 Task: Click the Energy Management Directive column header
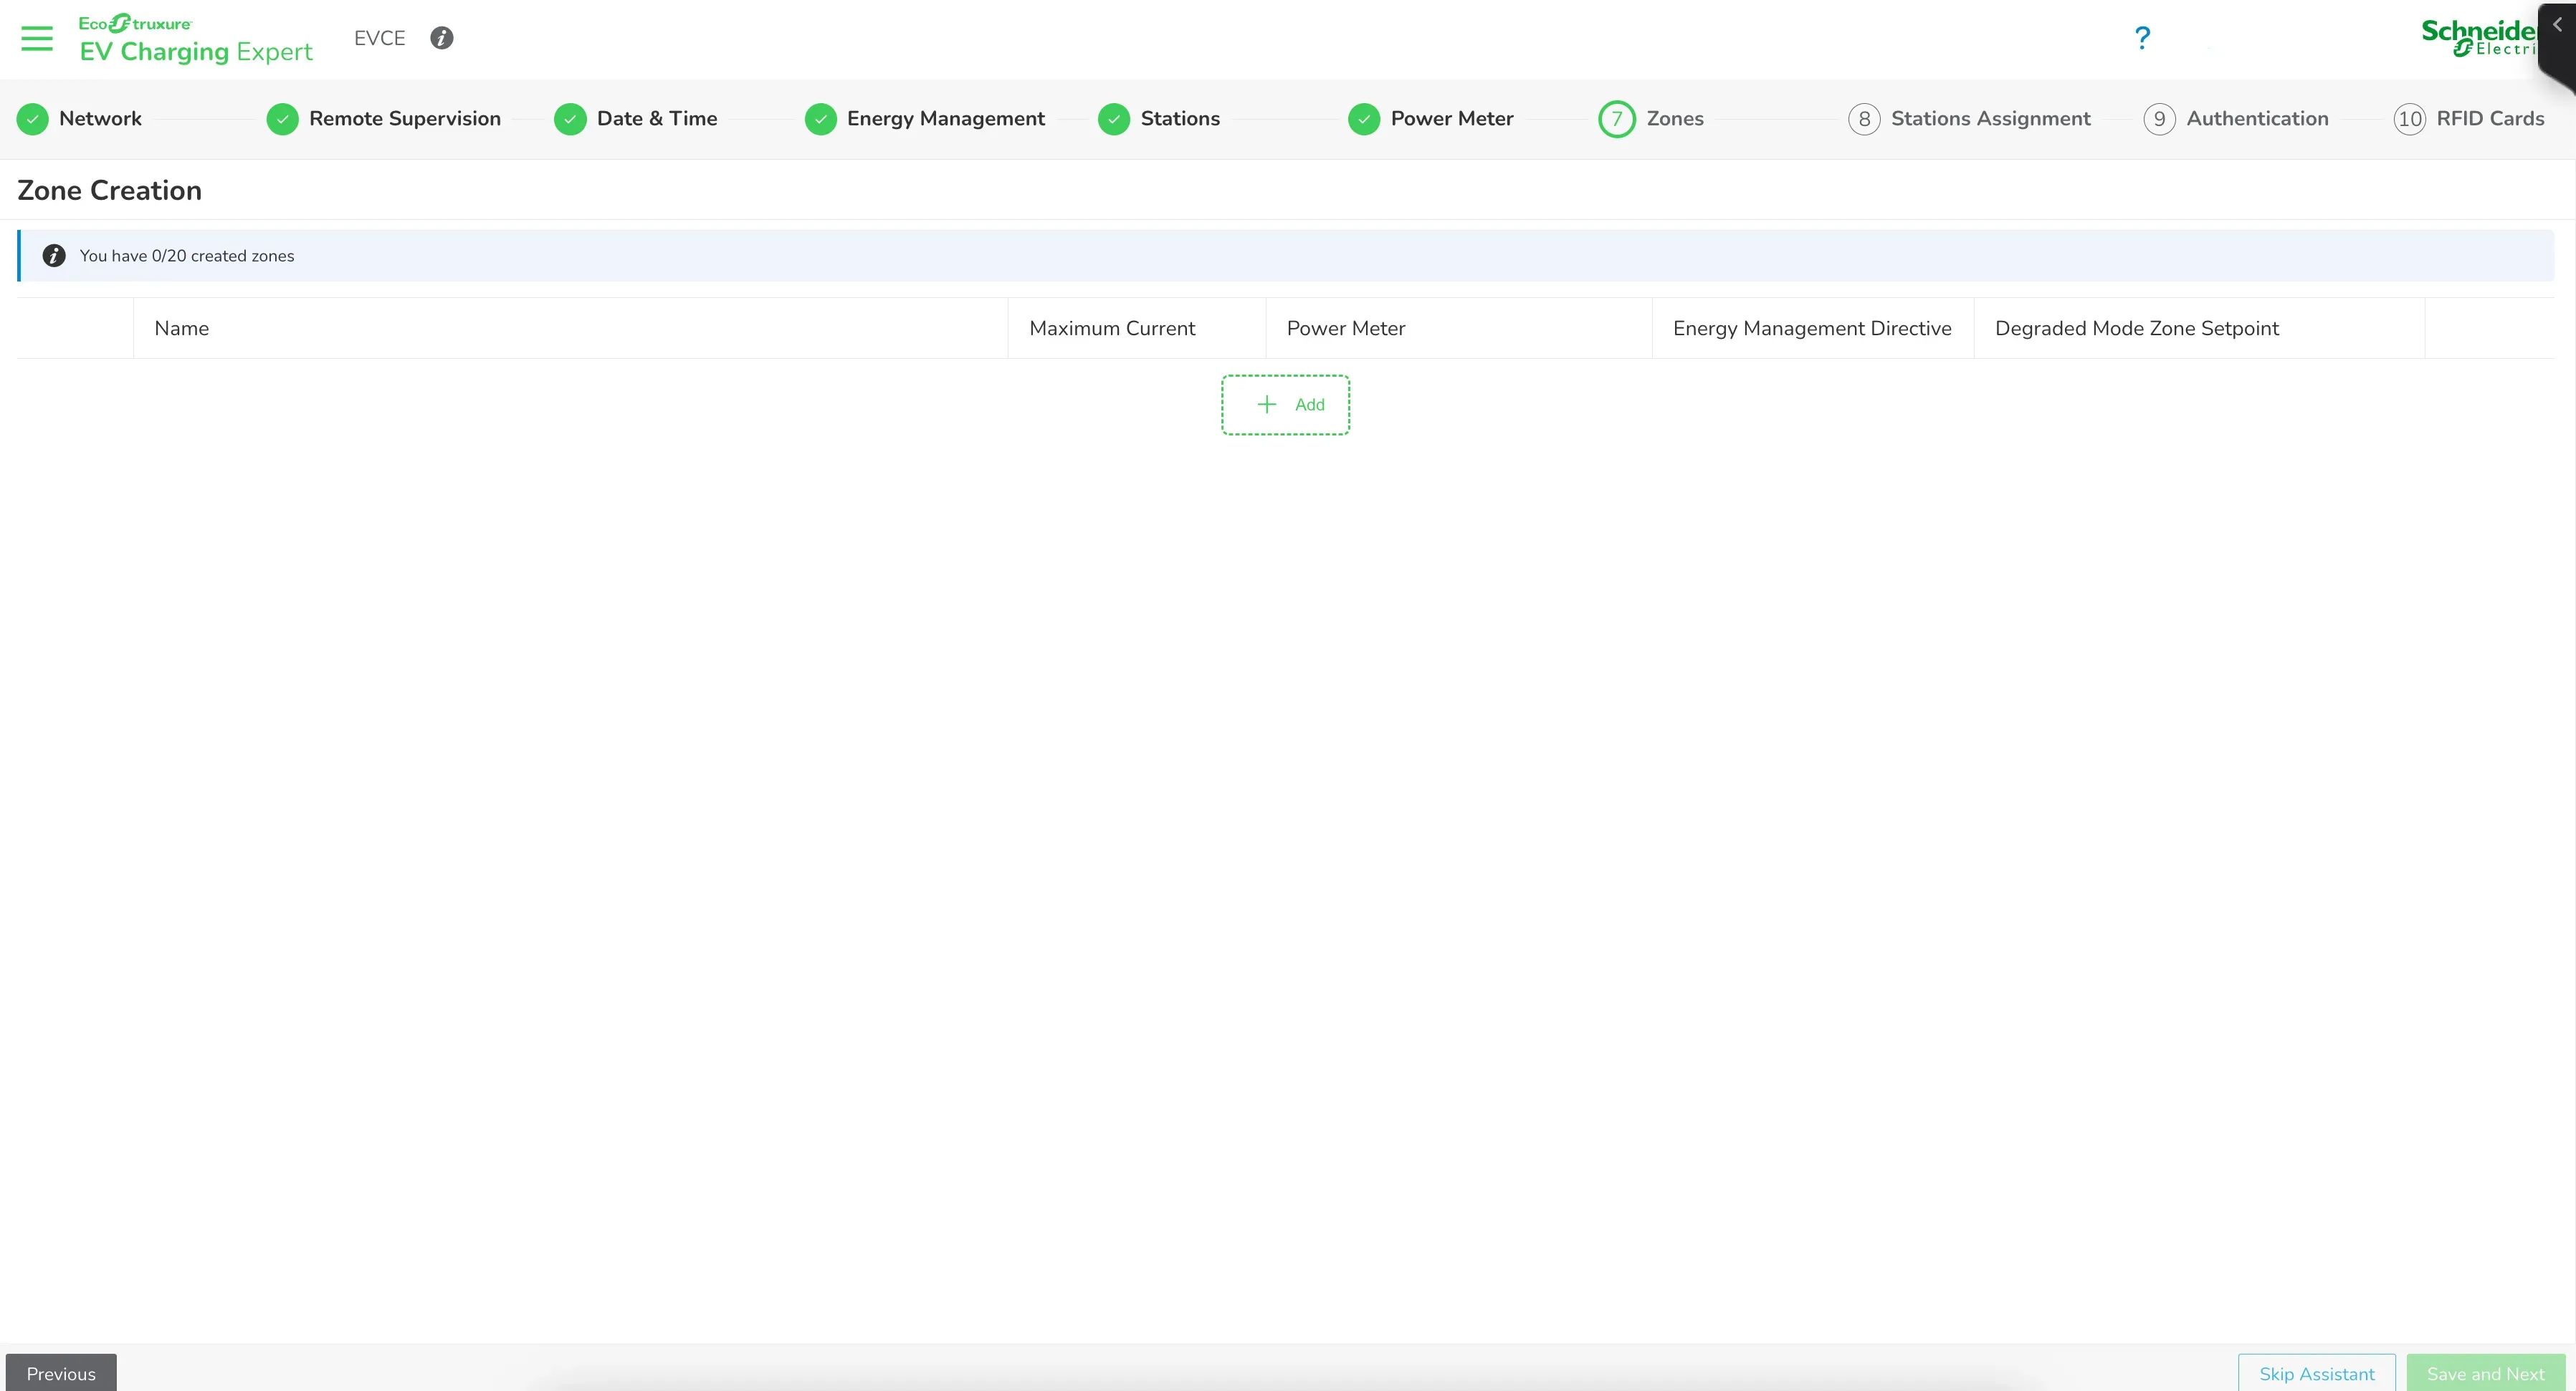pos(1812,328)
